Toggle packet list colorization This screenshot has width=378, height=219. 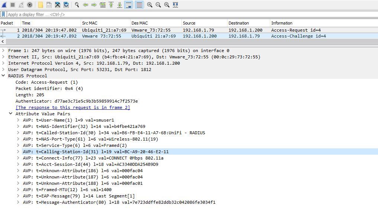point(139,5)
